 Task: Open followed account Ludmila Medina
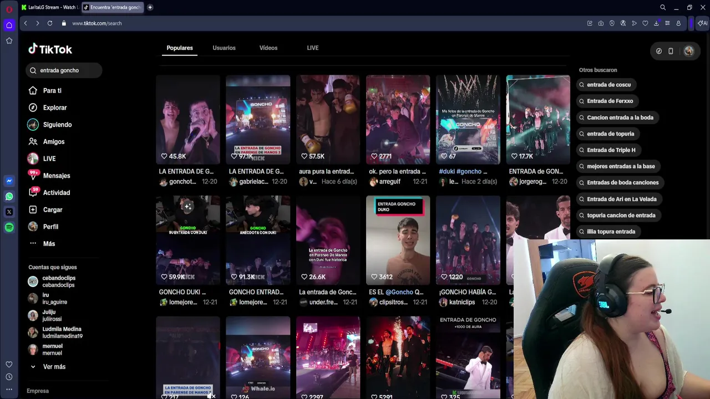[55, 332]
